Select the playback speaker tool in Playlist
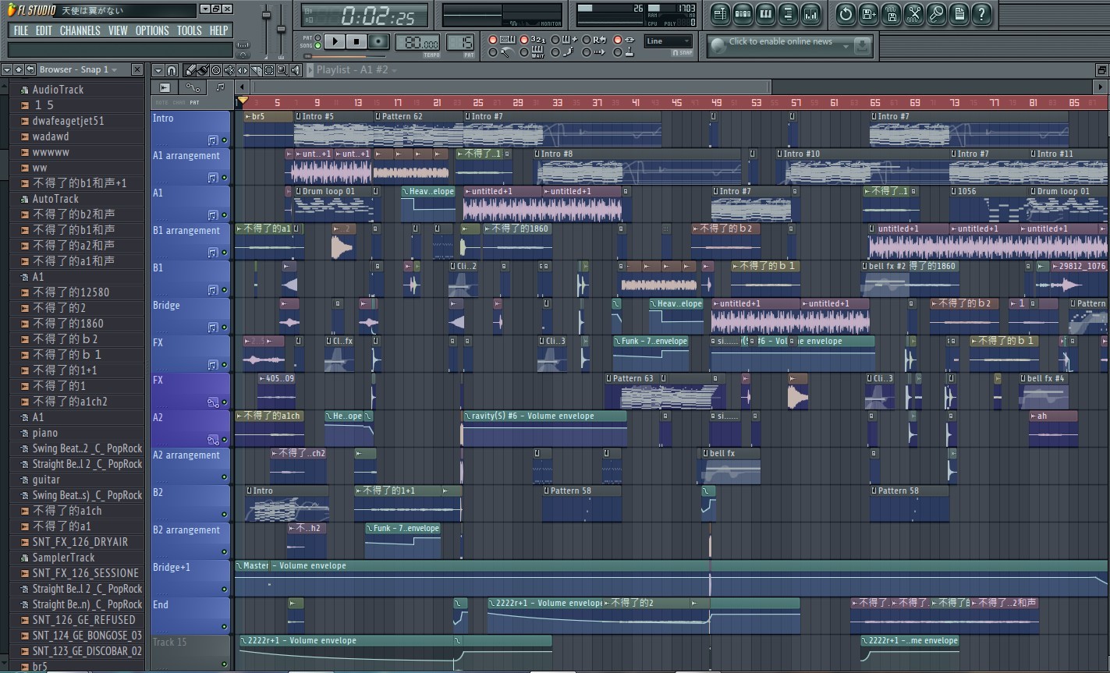This screenshot has height=673, width=1110. 296,70
